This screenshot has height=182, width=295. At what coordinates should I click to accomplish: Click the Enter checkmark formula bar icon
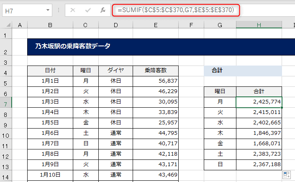click(x=88, y=10)
